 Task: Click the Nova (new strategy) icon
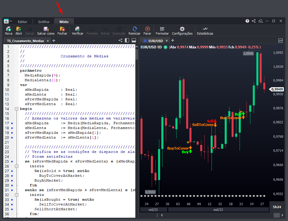point(9,29)
